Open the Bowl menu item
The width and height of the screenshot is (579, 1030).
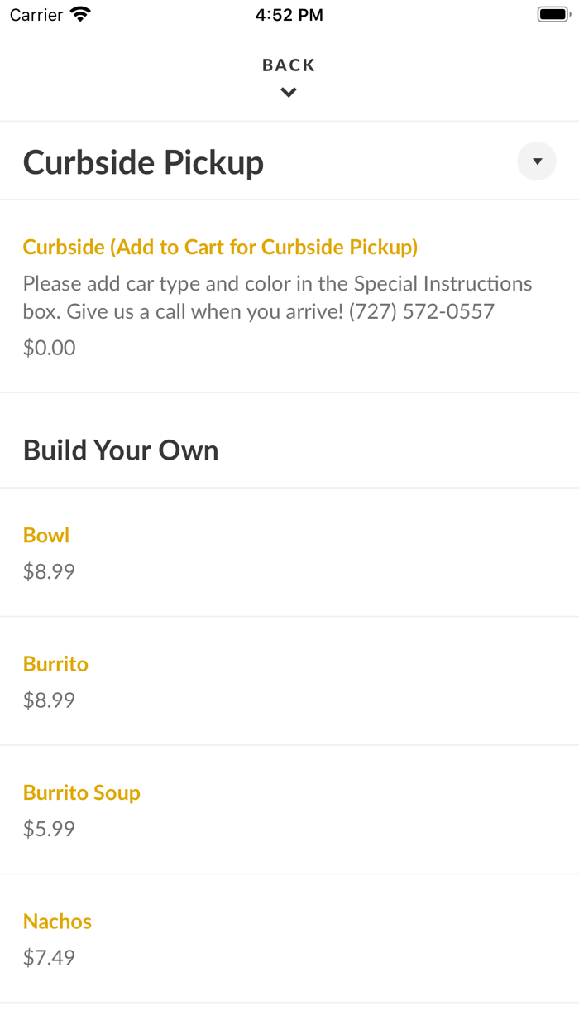45,536
